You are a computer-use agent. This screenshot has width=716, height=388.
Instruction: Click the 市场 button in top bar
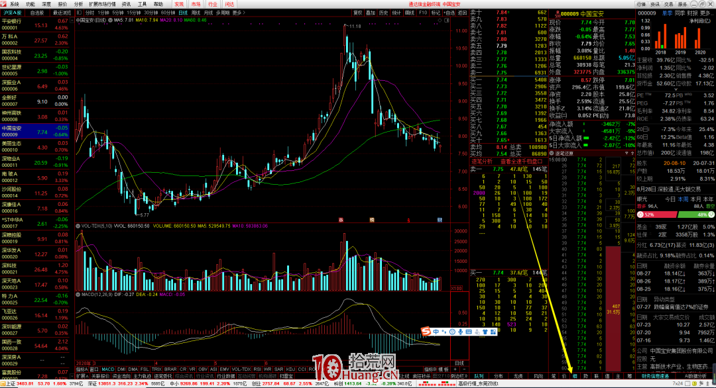coord(196,4)
